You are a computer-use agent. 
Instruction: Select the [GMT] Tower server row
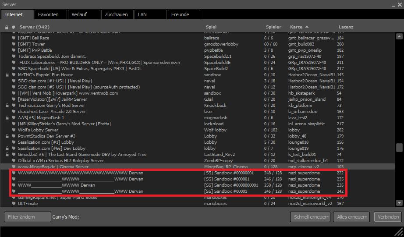click(x=197, y=44)
